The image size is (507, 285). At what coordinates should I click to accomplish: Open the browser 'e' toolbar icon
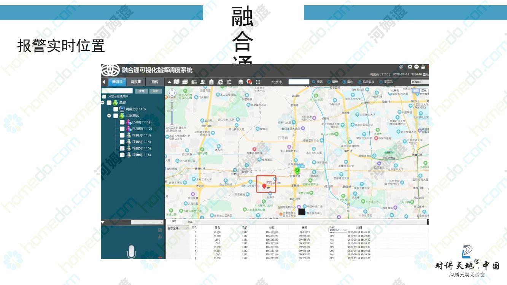click(x=220, y=82)
